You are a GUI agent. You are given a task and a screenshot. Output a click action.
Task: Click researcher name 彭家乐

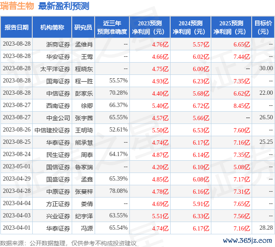84,93
